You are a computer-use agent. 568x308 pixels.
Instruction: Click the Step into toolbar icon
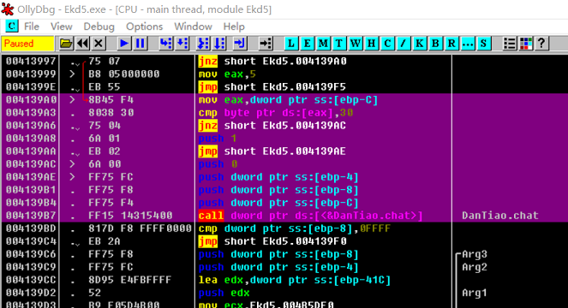coord(166,44)
